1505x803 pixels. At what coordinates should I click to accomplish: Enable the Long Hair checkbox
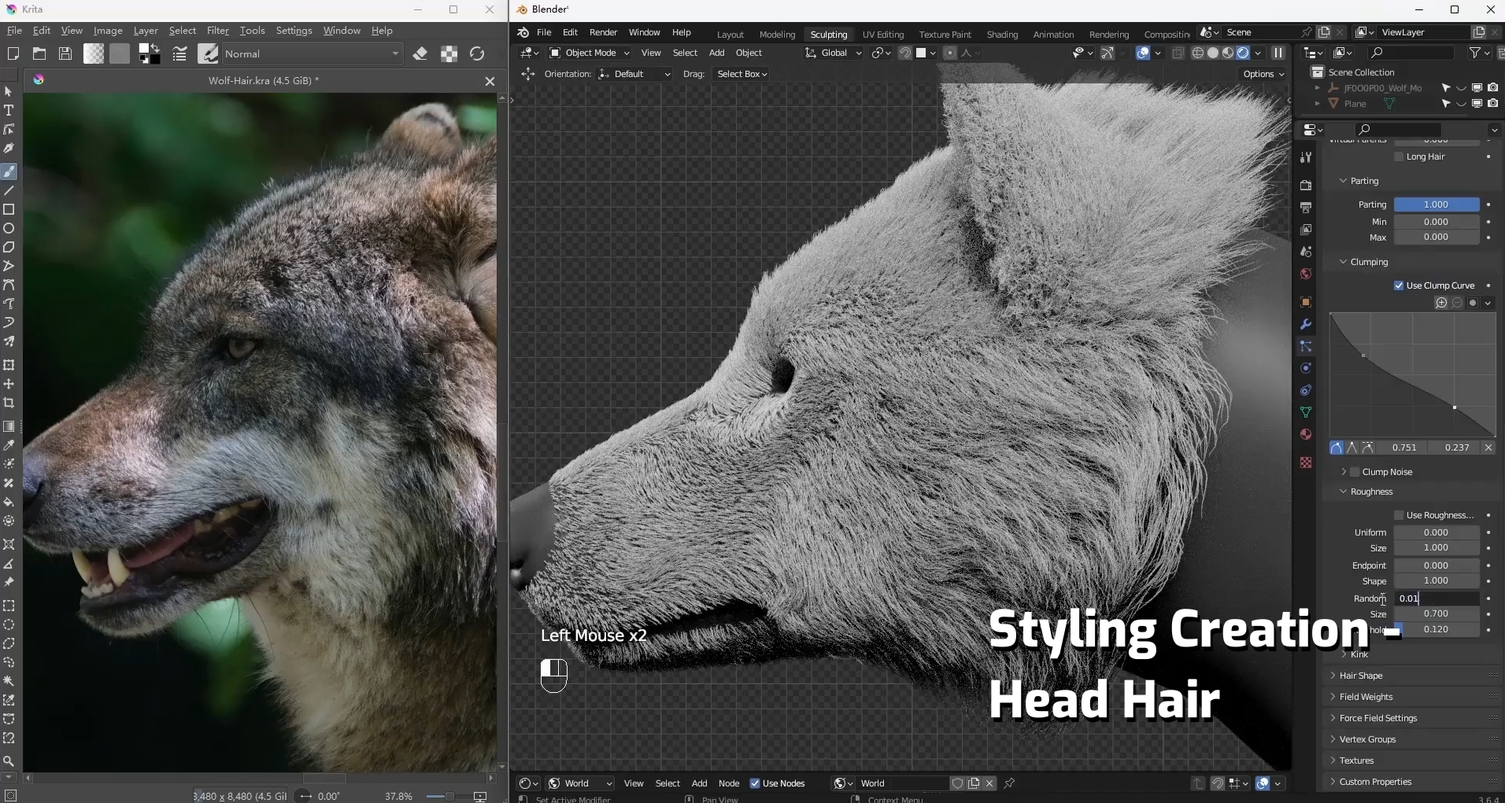1399,157
